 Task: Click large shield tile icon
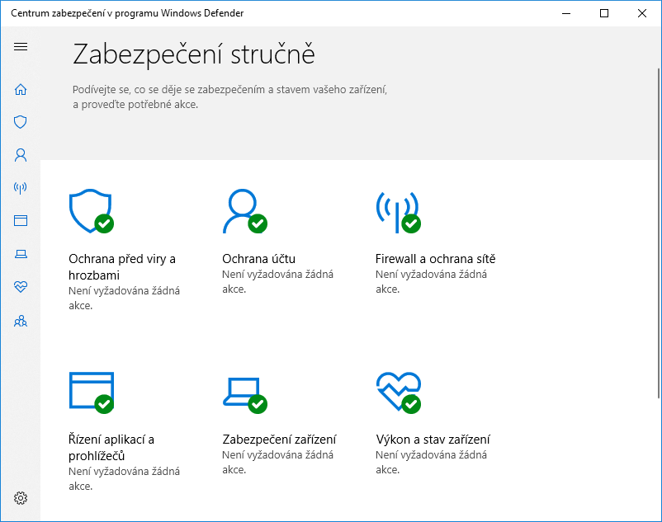pos(90,212)
